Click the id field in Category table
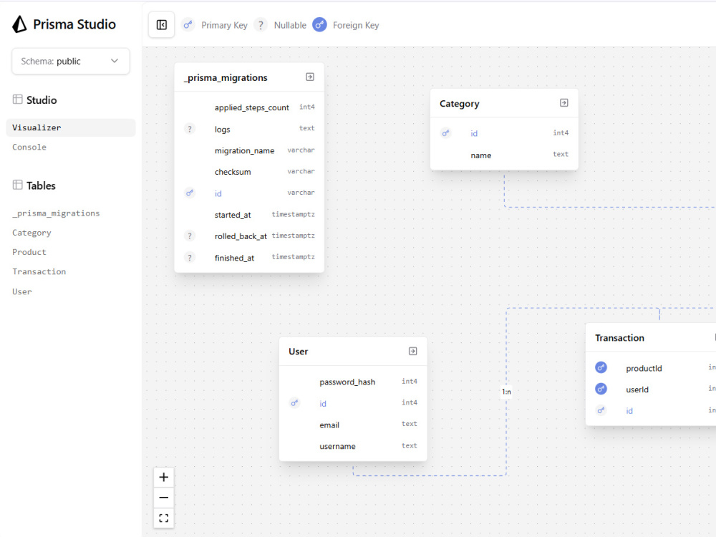The width and height of the screenshot is (716, 537). [474, 133]
